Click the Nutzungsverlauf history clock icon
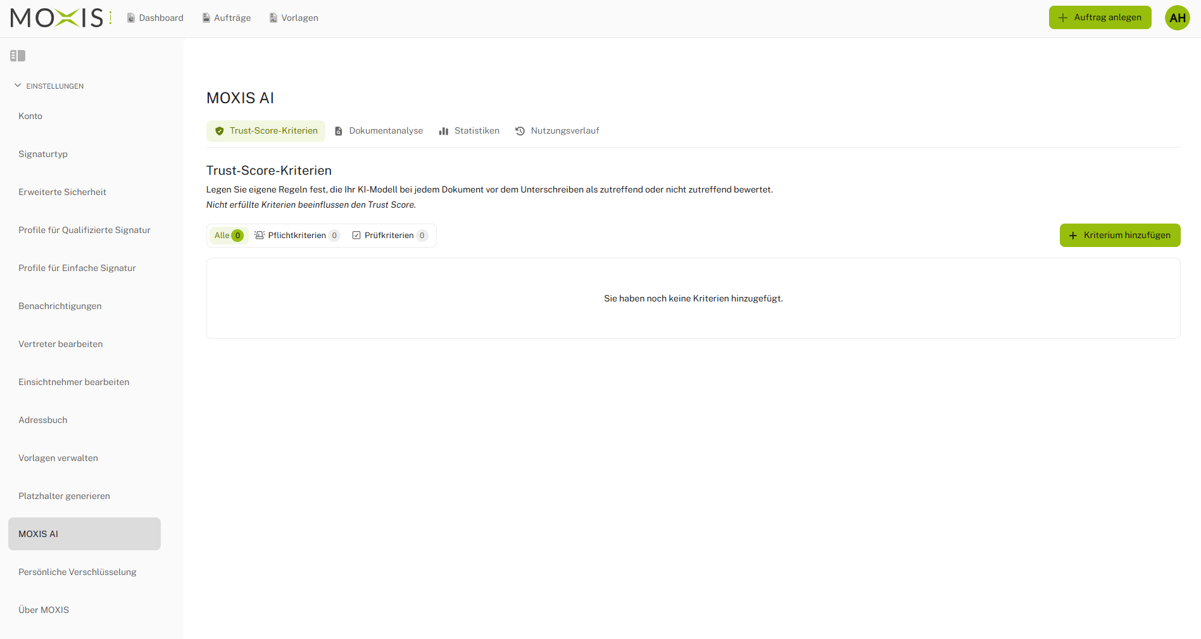The height and width of the screenshot is (639, 1201). 520,131
